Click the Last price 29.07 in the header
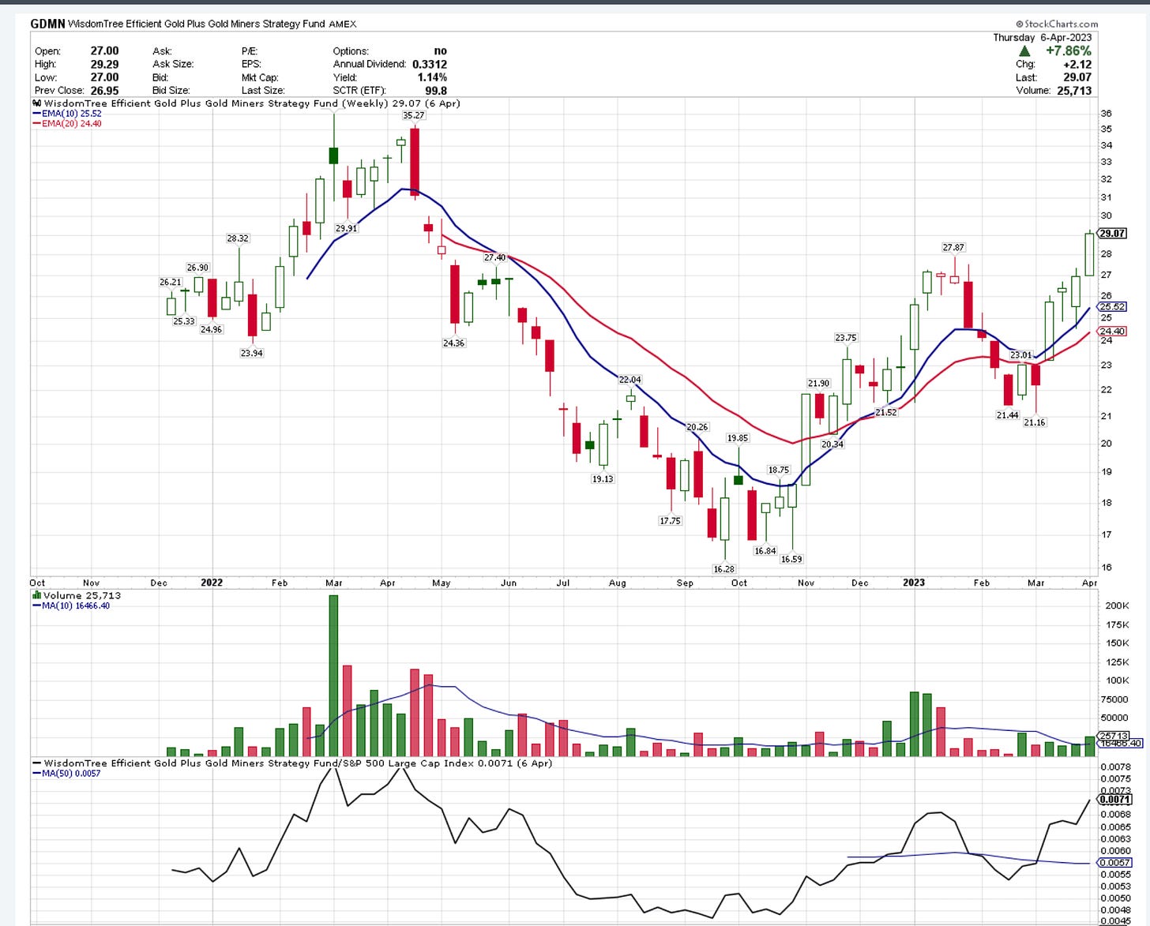 tap(1077, 77)
